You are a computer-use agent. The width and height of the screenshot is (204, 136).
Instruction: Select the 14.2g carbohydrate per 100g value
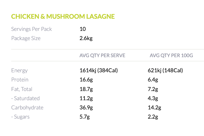click(x=155, y=107)
